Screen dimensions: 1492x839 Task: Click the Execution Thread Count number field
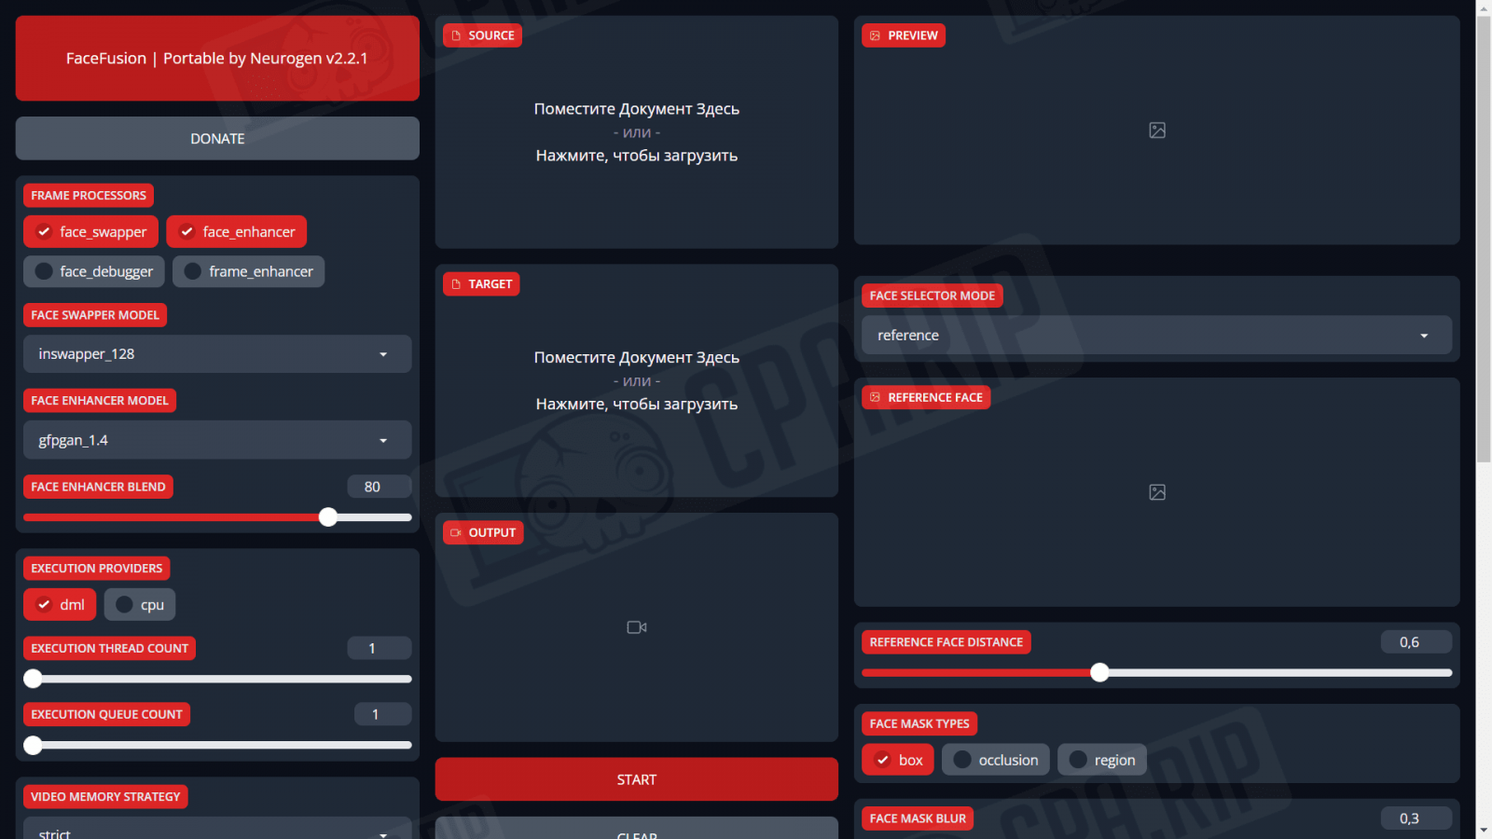(x=379, y=649)
